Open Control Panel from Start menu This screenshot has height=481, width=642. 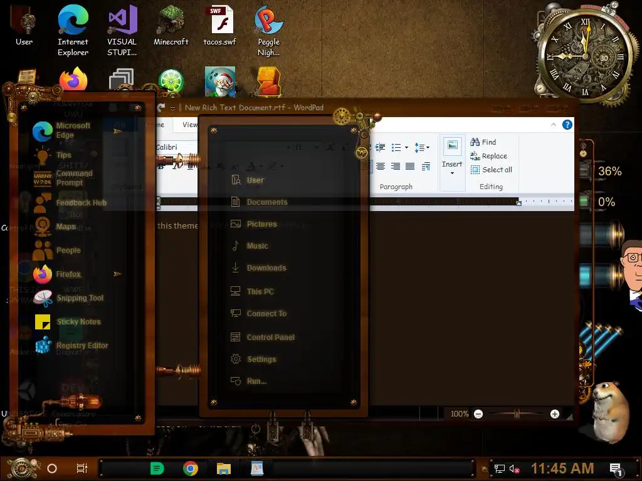(x=263, y=338)
